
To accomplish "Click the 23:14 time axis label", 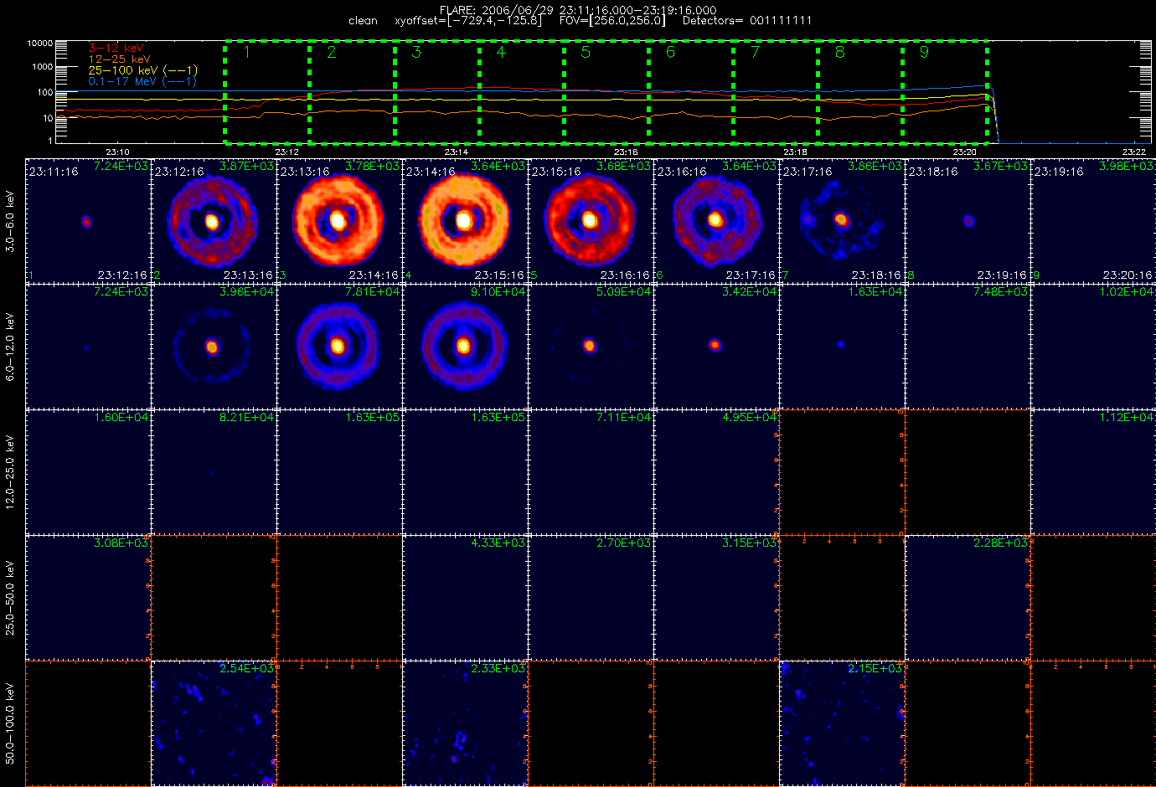I will coord(456,152).
